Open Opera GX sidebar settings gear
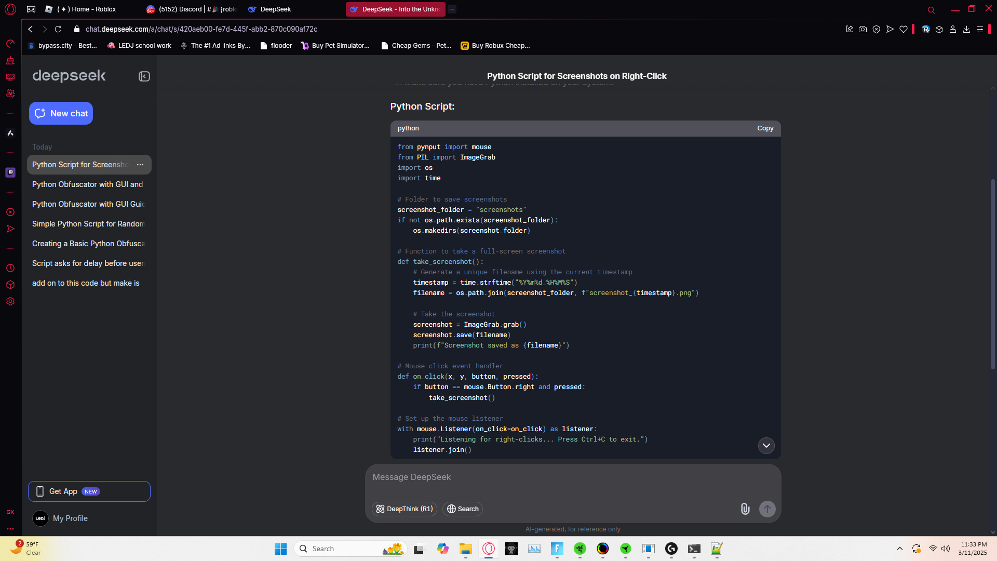Screen dimensions: 997x561 click(x=10, y=301)
